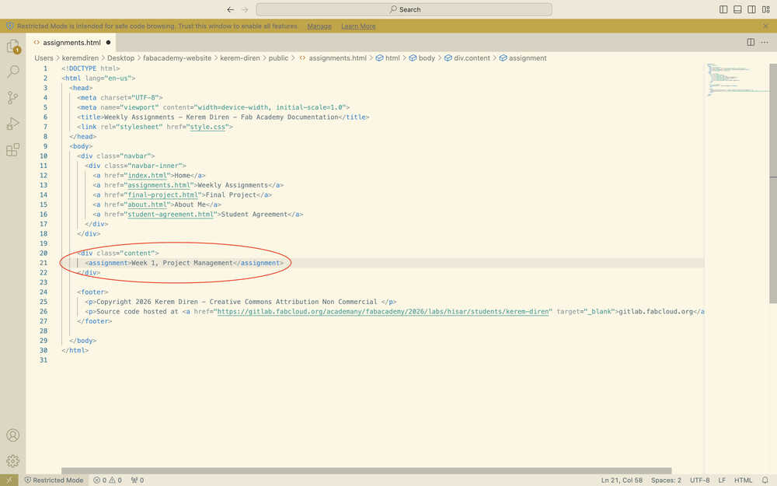The image size is (777, 486).
Task: Select the assignments.html editor tab
Action: click(71, 43)
